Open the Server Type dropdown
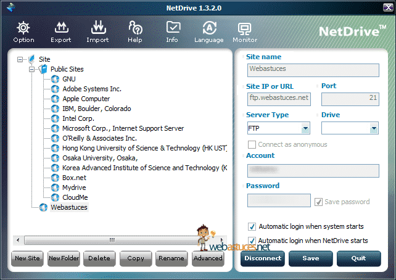Viewport: 396px width, 280px height. click(305, 128)
